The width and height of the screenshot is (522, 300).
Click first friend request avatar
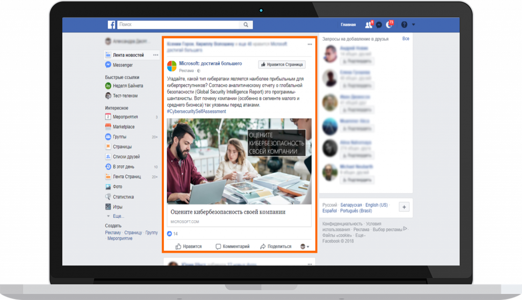point(330,54)
